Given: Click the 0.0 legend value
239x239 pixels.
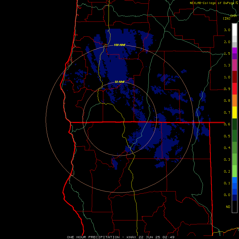Looking at the screenshot, I should coord(227,195).
